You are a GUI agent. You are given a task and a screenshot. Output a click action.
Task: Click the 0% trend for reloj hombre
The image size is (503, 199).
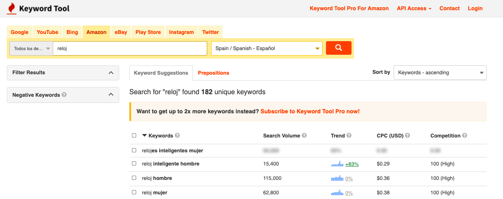[x=349, y=179]
